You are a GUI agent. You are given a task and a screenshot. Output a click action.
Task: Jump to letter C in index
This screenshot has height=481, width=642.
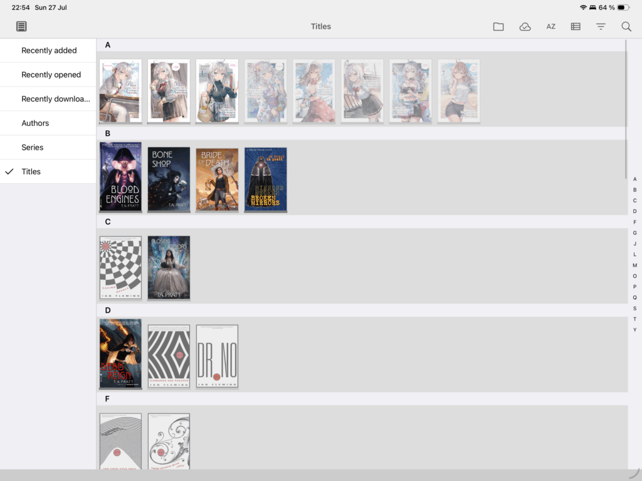click(634, 200)
